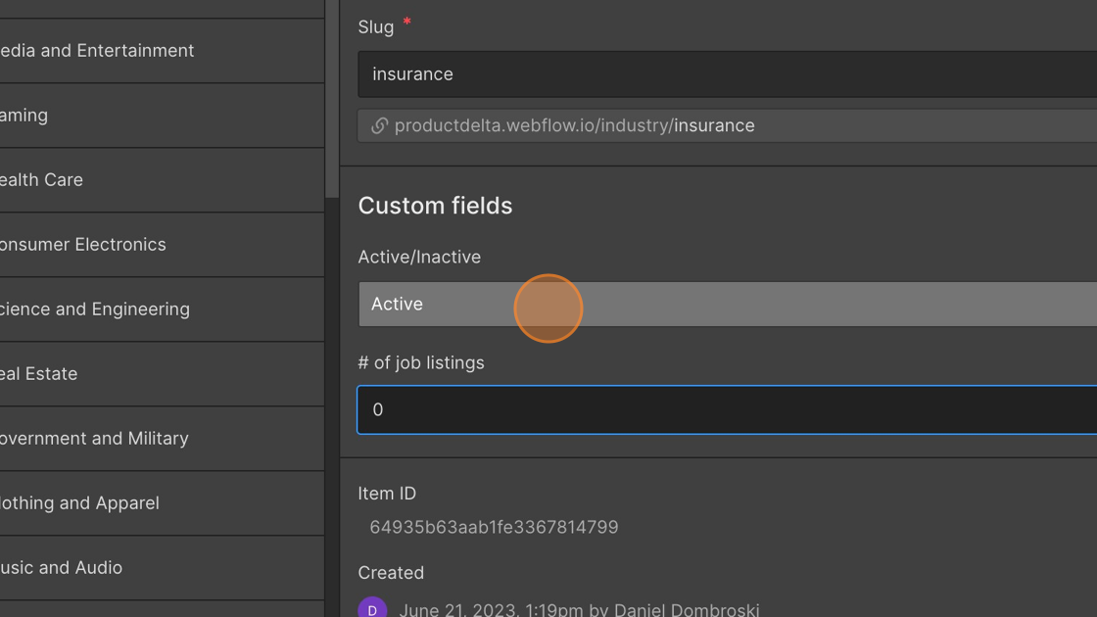Select the Science and Engineering item
This screenshot has height=617, width=1097.
pos(162,309)
